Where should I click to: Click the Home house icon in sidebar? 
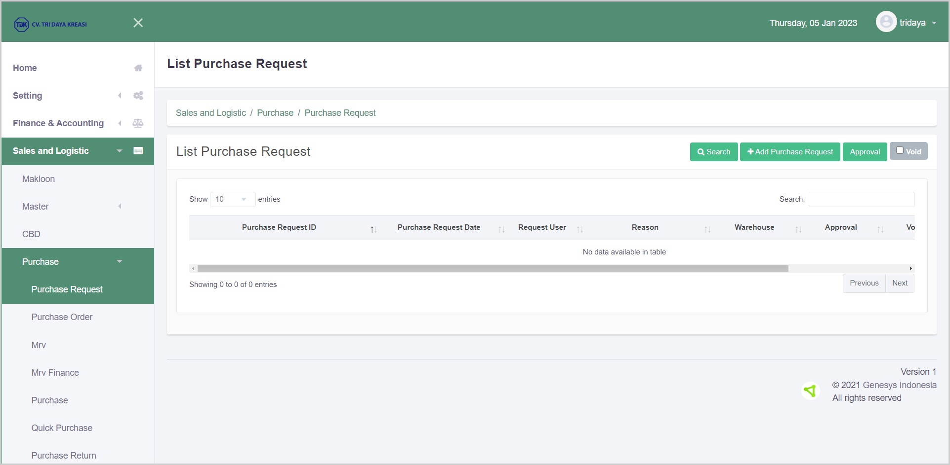(138, 68)
